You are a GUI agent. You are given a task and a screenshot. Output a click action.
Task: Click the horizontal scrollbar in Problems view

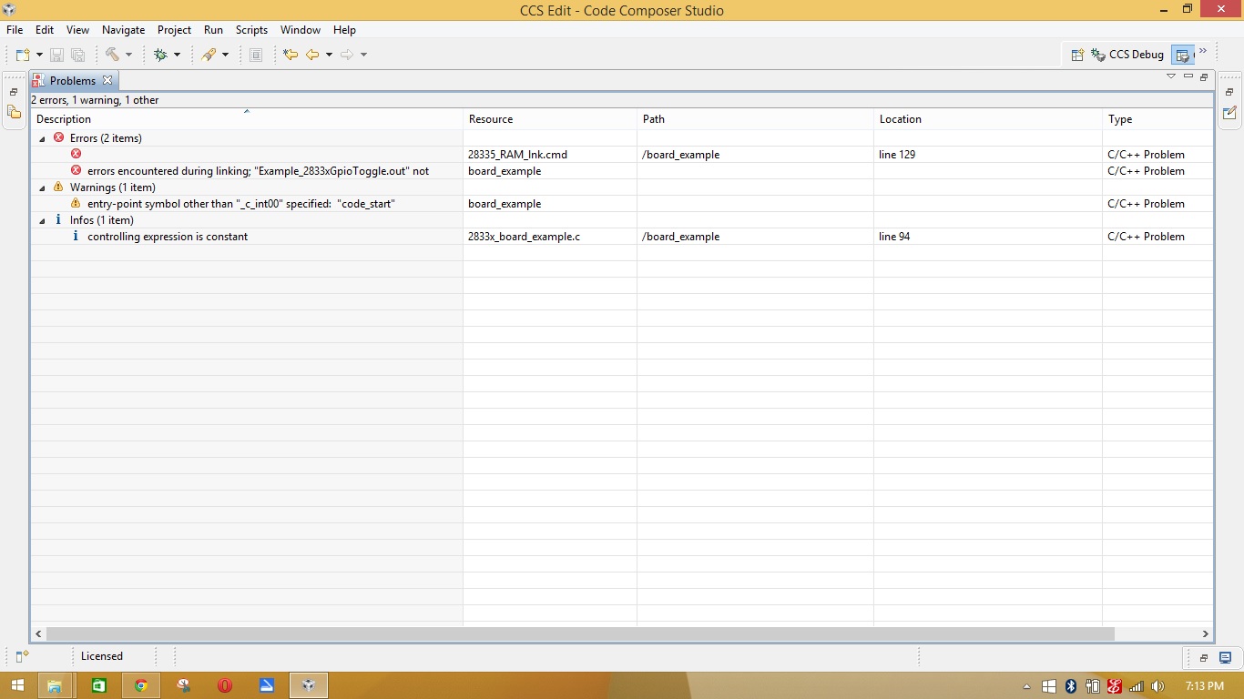tap(580, 633)
